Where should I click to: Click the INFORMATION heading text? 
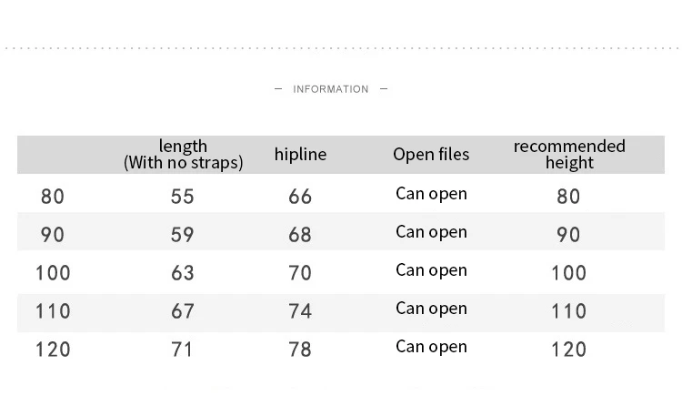[331, 89]
